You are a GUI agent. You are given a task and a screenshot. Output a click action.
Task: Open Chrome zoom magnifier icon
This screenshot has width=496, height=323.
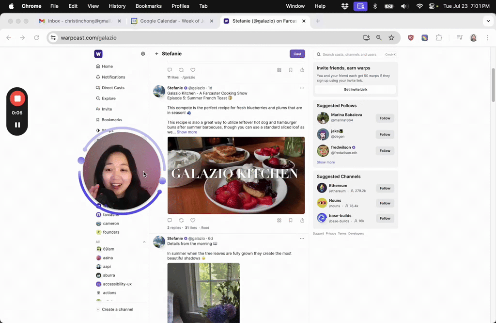point(379,38)
